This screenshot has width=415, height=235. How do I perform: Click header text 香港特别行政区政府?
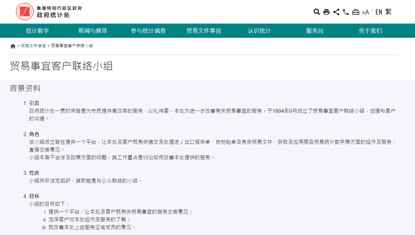(x=59, y=8)
